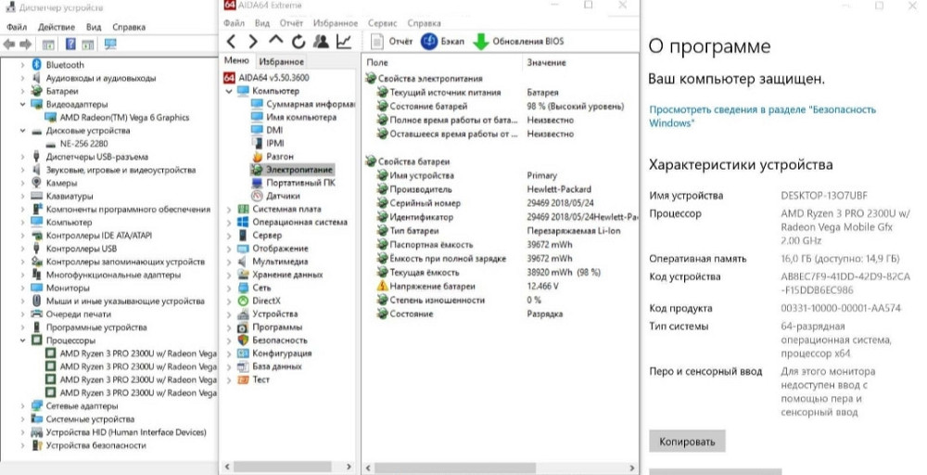Open Действие menu in Device Manager
The height and width of the screenshot is (475, 927).
(x=56, y=27)
